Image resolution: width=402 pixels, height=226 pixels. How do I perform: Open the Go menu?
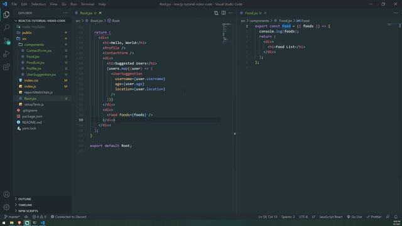[x=64, y=4]
